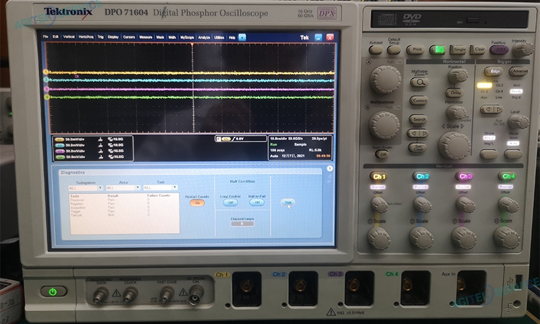The width and height of the screenshot is (540, 324).
Task: Click the green C4 readout badge
Action: (x=60, y=157)
